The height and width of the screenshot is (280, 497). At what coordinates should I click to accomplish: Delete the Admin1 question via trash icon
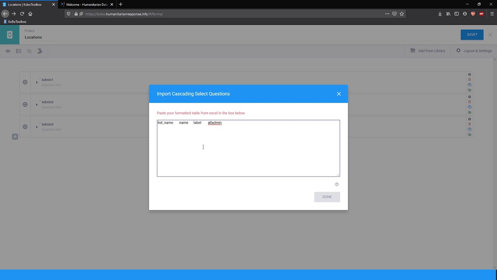469,79
